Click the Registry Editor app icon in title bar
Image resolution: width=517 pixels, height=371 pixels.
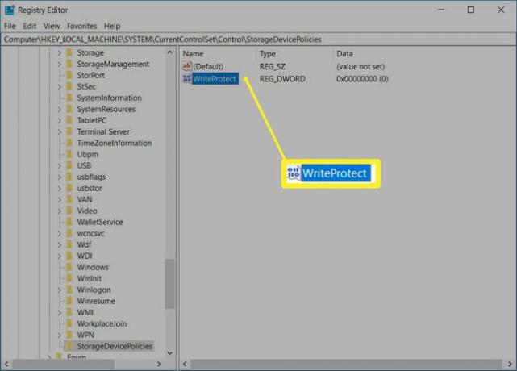coord(10,10)
